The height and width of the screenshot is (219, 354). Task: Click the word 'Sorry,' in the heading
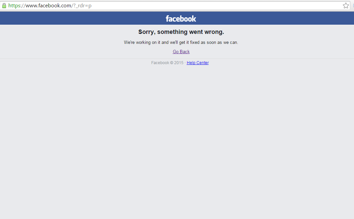147,32
